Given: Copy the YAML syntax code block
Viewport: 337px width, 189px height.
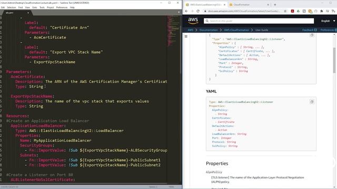Looking at the screenshot, I should 312,102.
